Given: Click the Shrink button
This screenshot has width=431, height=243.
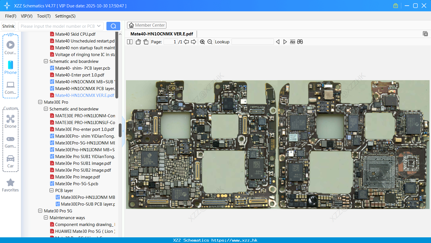Looking at the screenshot, I should (8, 26).
